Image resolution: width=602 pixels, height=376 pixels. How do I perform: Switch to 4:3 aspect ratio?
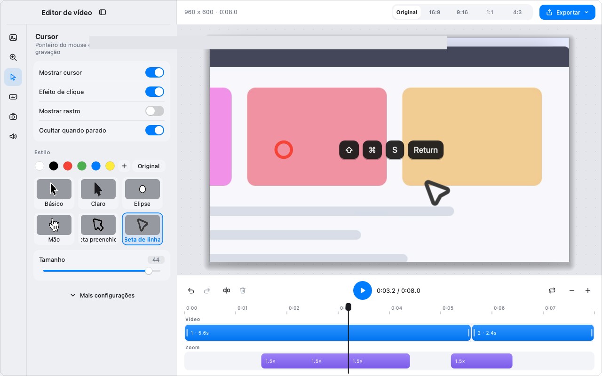coord(517,12)
